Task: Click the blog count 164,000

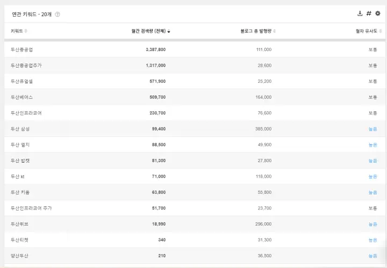Action: pyautogui.click(x=263, y=97)
